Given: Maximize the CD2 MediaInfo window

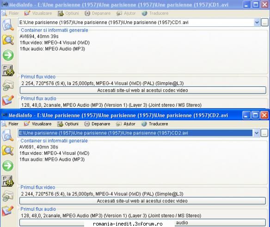Looking at the screenshot, I should click(255, 115).
